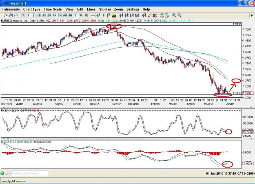Image resolution: width=255 pixels, height=184 pixels.
Task: Click the LRI(1) 13=1.2268 study label
Action: click(x=62, y=21)
